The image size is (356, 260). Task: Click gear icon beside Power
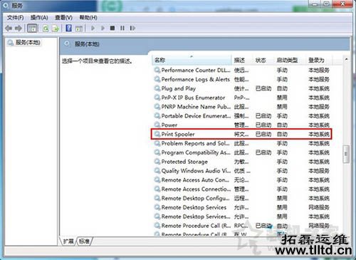point(157,125)
